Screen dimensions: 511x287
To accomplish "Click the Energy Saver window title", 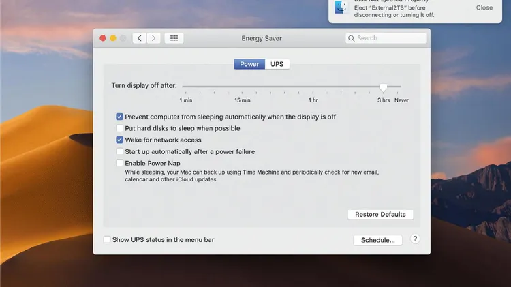I will tap(262, 38).
